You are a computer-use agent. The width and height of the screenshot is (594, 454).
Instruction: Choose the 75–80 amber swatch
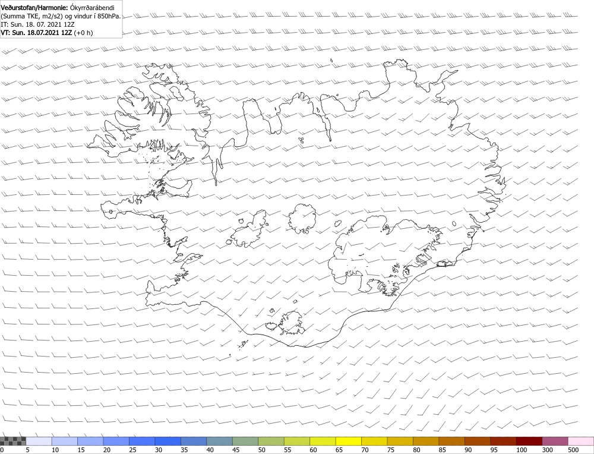tap(400, 441)
